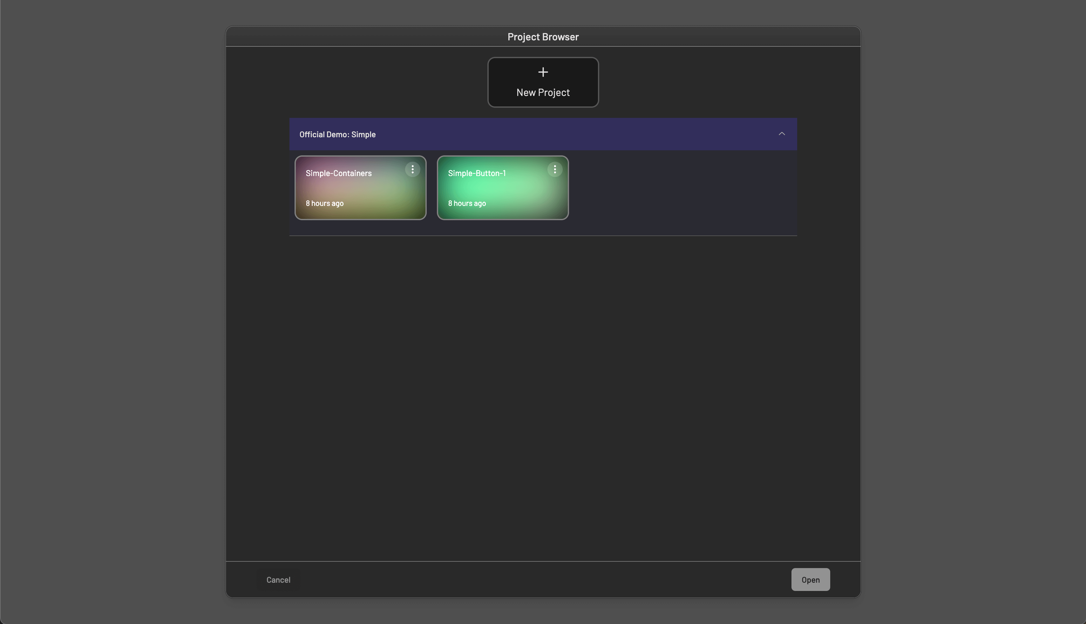Click empty space right of Simple-Button-1 card
The image size is (1086, 624).
pyautogui.click(x=682, y=189)
